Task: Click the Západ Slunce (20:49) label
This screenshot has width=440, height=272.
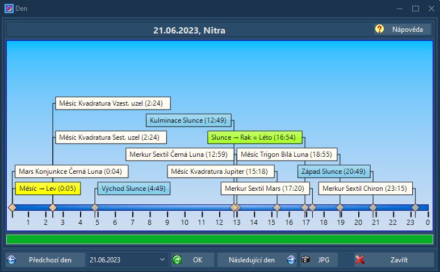Action: pyautogui.click(x=333, y=171)
